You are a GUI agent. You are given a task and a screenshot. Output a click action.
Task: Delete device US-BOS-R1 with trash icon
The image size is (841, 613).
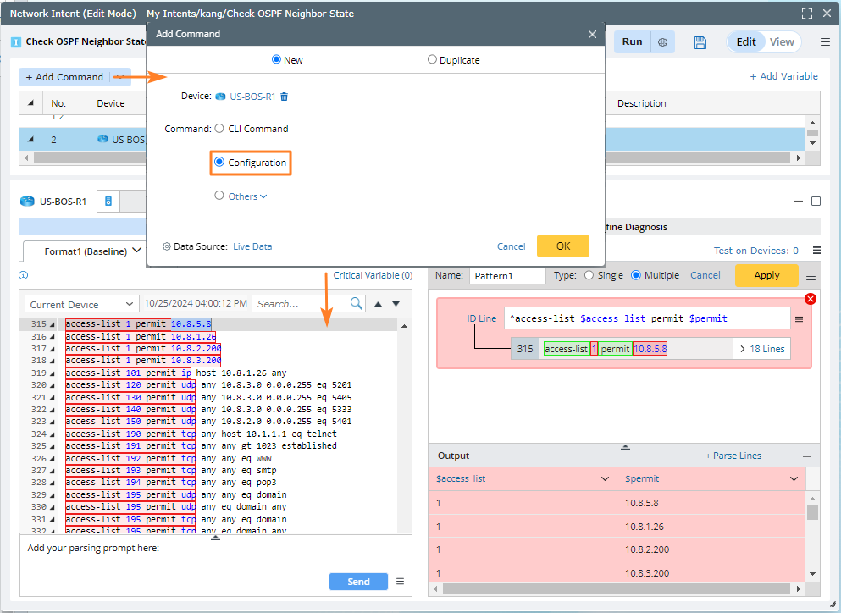[285, 97]
